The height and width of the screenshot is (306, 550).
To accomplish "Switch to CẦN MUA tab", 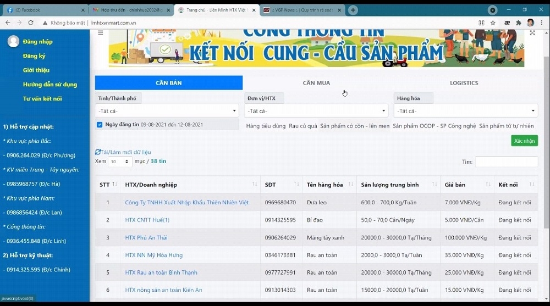I will coord(316,83).
